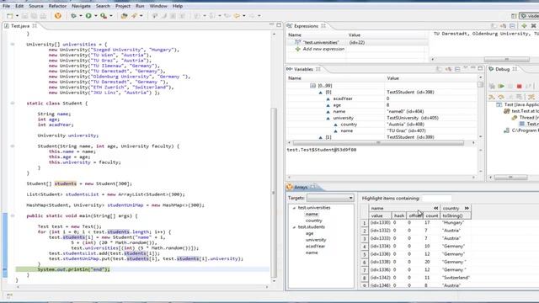Fold the Student class using the editor gutter toggle
The image size is (539, 303).
point(13,103)
